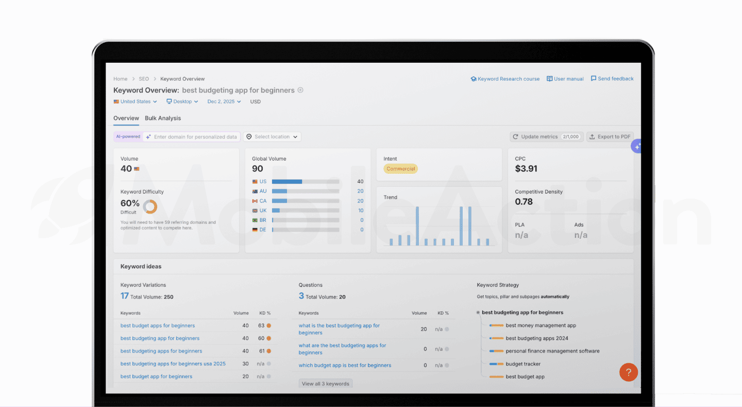The image size is (742, 407).
Task: Click the orange help question mark button
Action: (x=628, y=372)
